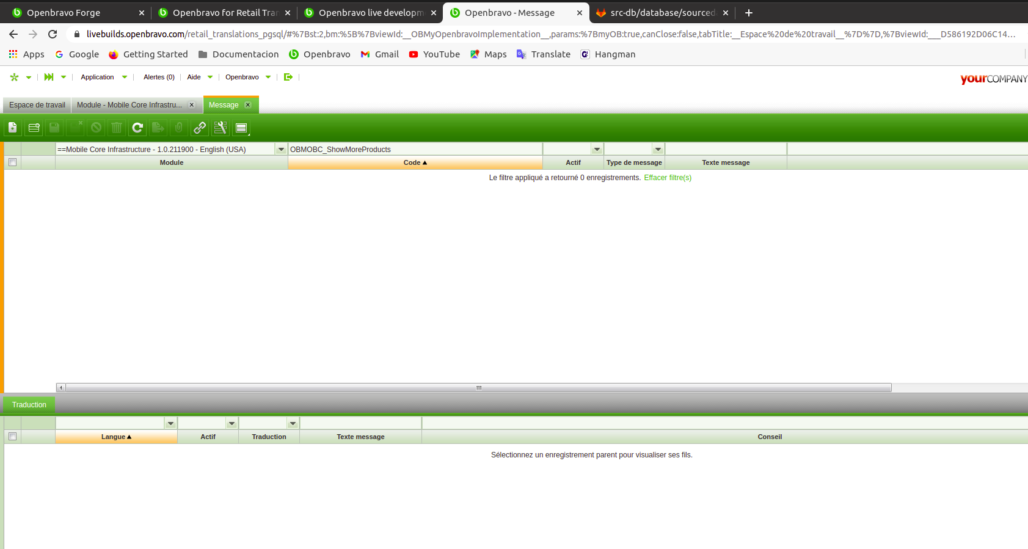Reload the browser page

tap(53, 34)
